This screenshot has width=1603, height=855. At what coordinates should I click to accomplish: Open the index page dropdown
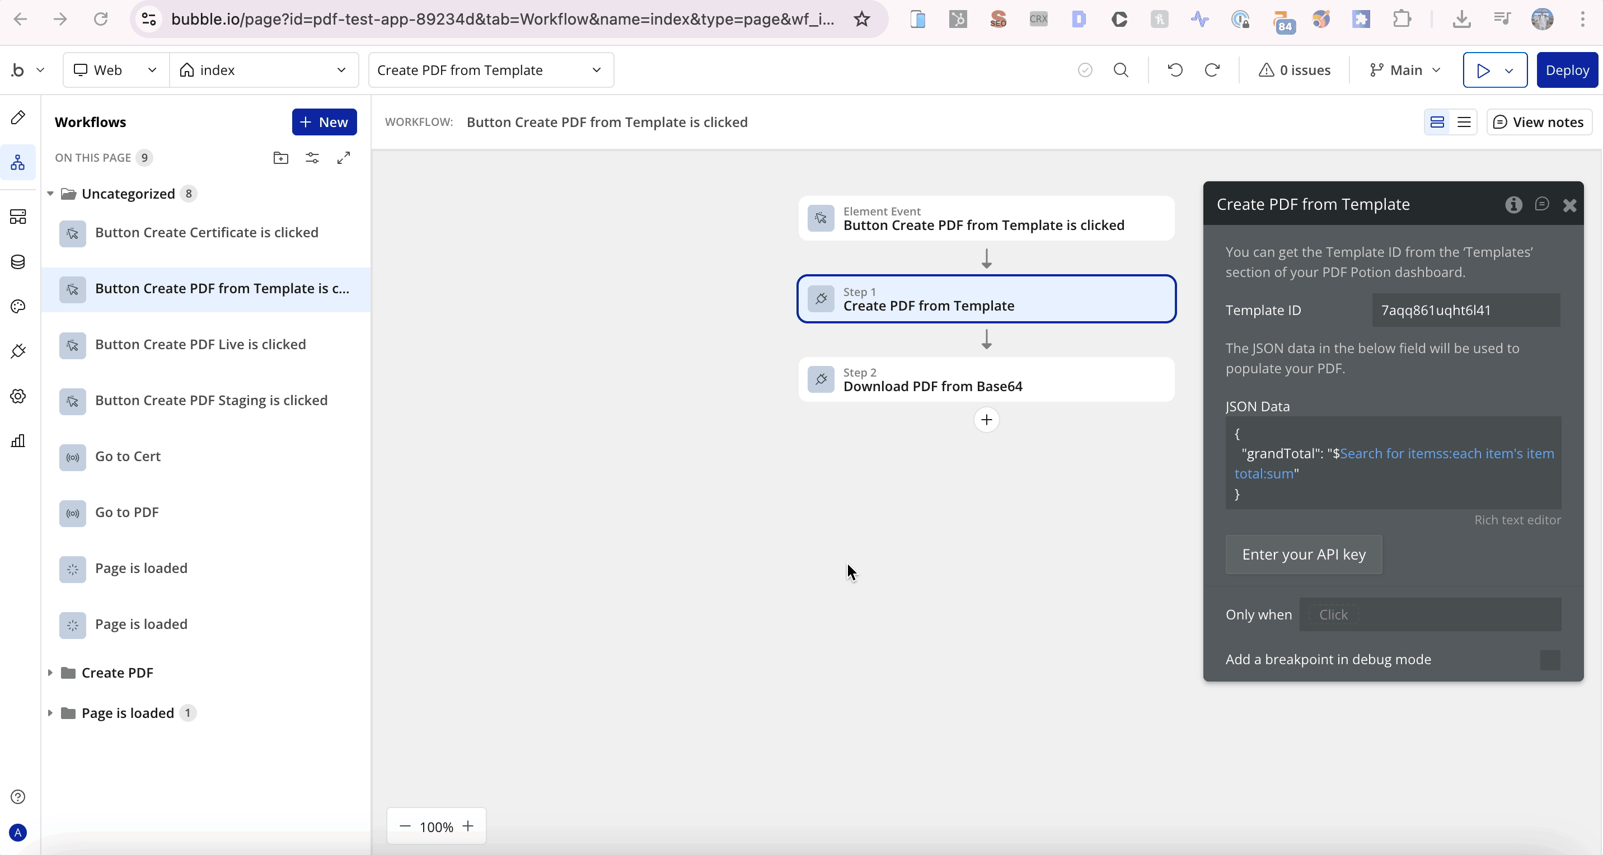[x=264, y=71]
